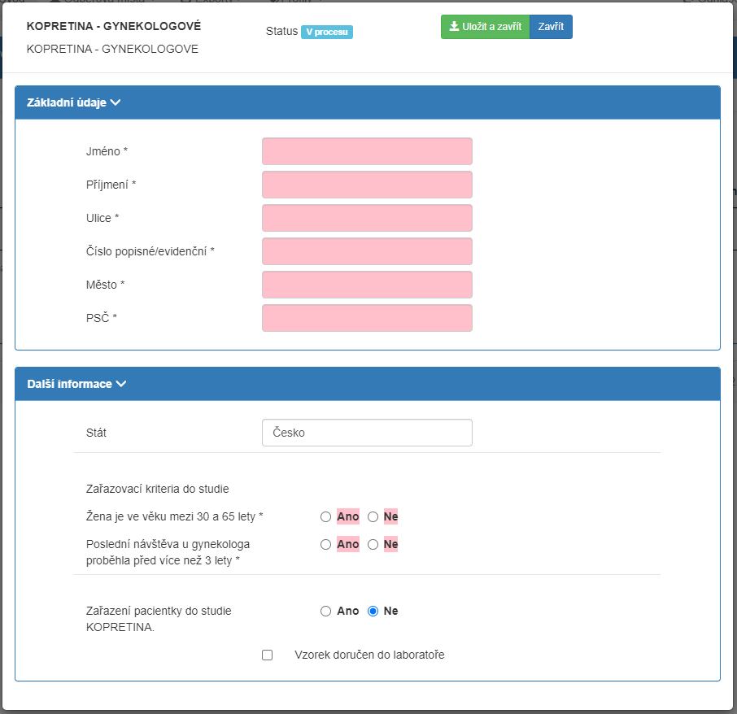Click the Jméno input field
The width and height of the screenshot is (737, 714).
coord(367,151)
